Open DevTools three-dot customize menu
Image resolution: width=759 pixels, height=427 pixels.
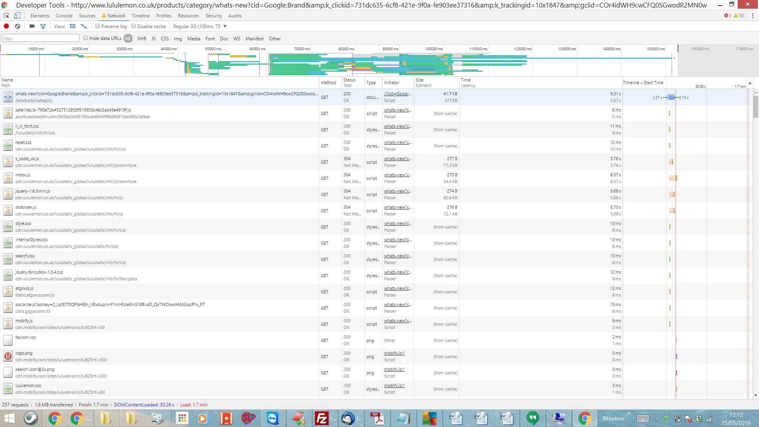[753, 16]
